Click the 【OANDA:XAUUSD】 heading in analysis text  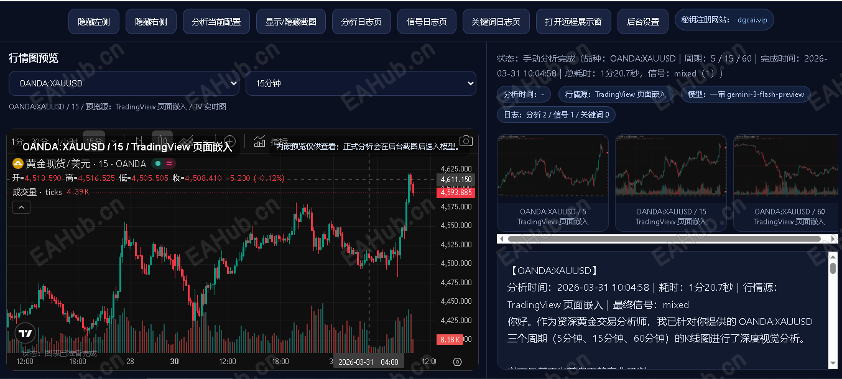coord(553,271)
